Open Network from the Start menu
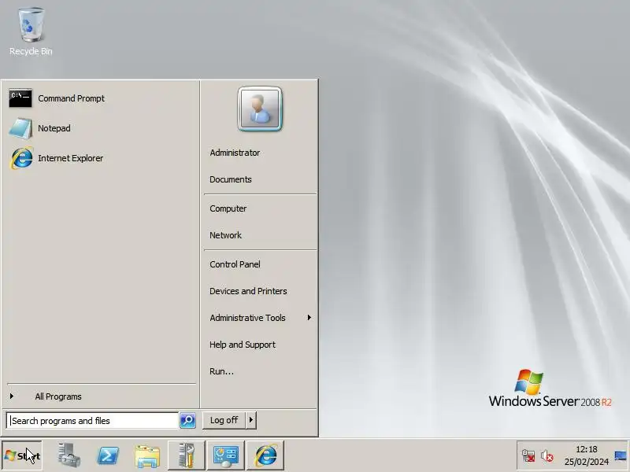Viewport: 630px width, 472px height. coord(225,235)
